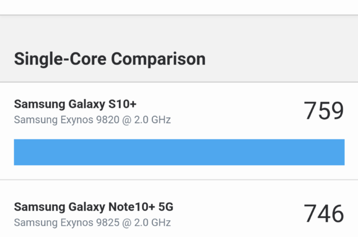The height and width of the screenshot is (237, 358).
Task: Open the Samsung Galaxy S10+ entry
Action: pyautogui.click(x=75, y=105)
